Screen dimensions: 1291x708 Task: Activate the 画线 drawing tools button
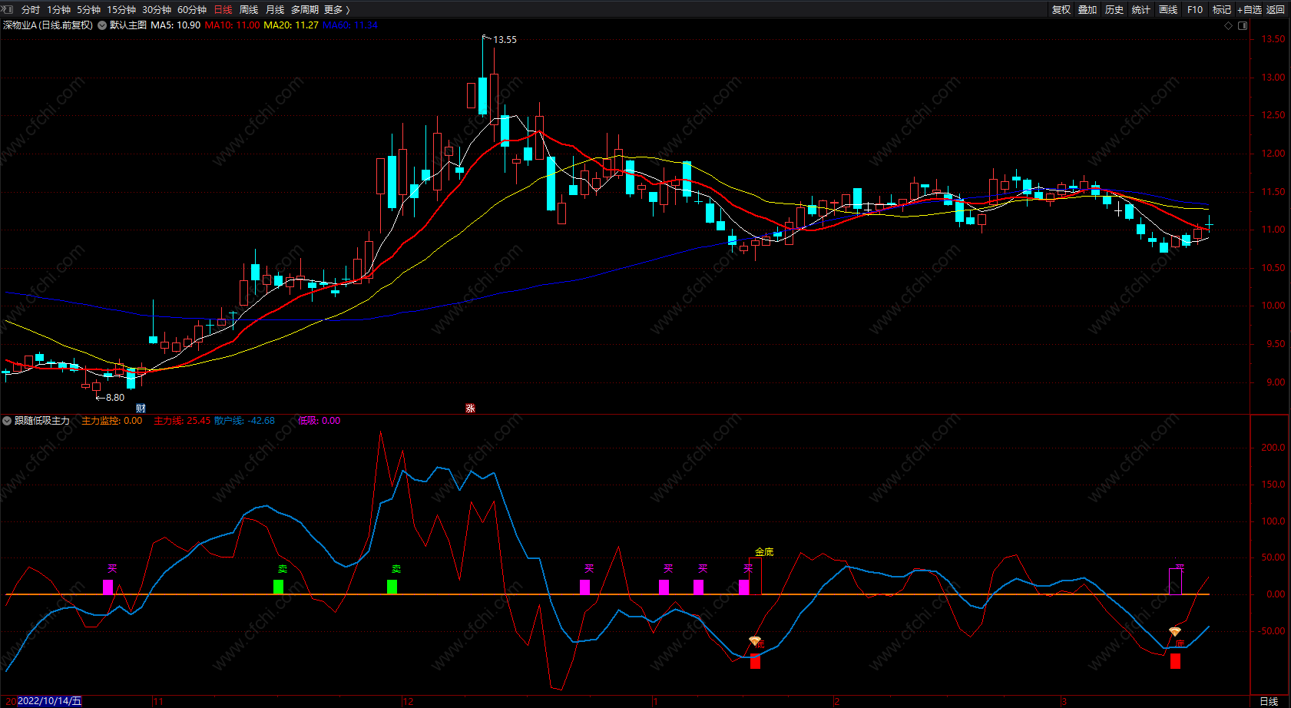click(1168, 10)
